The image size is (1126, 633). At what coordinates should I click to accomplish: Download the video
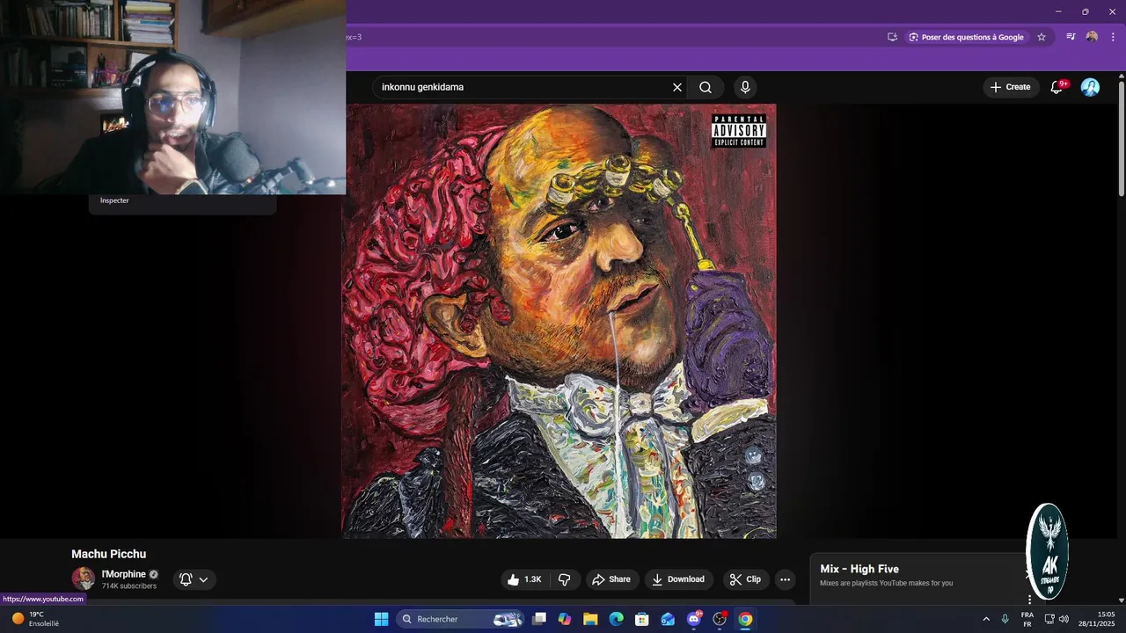click(678, 579)
